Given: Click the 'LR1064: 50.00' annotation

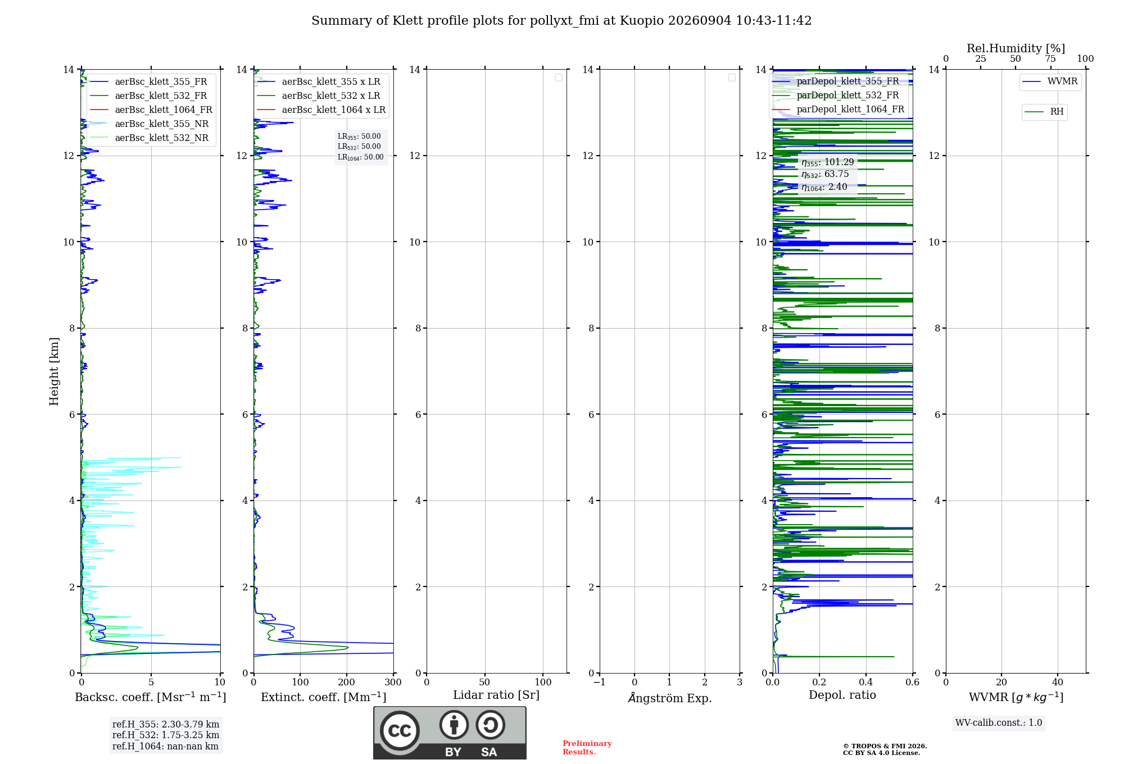Looking at the screenshot, I should 361,157.
